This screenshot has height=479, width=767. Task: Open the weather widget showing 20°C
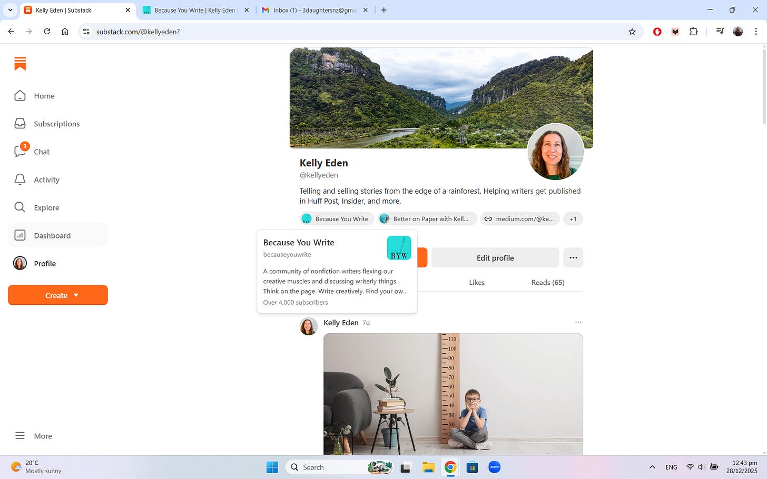click(37, 467)
